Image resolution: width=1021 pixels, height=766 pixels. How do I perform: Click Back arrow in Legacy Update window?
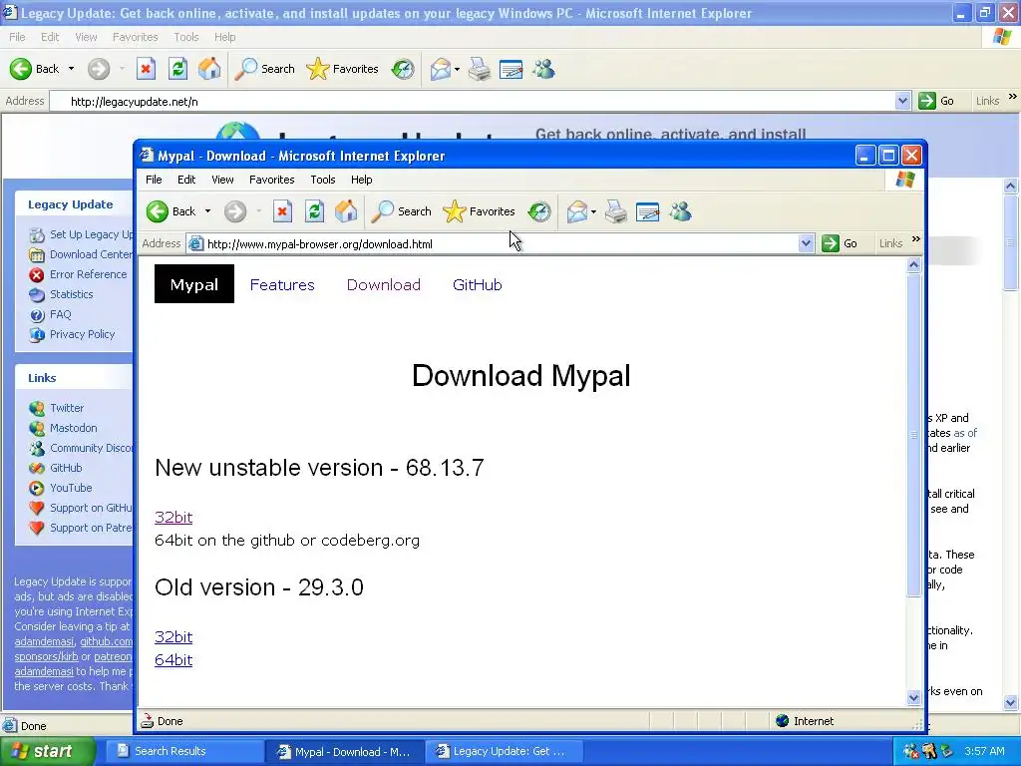tap(20, 69)
